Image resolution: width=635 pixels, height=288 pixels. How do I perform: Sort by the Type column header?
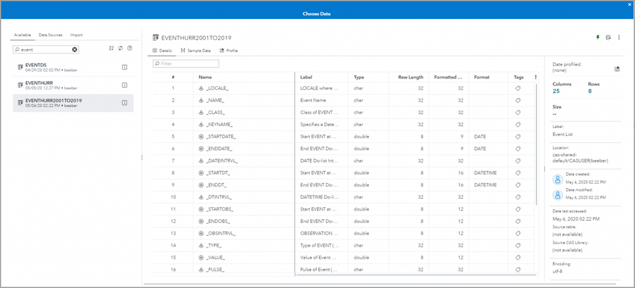(x=359, y=78)
